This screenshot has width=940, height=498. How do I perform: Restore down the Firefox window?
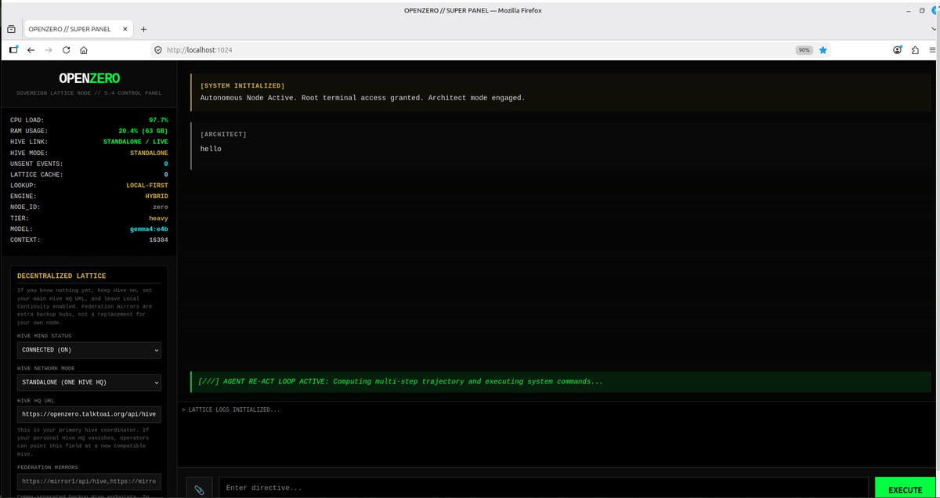922,10
